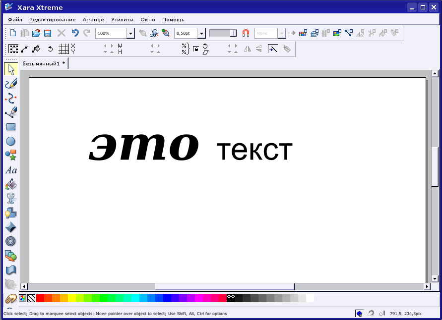Screen dimensions: 442x320
Task: Select the Text tool in the toolbox
Action: click(11, 170)
